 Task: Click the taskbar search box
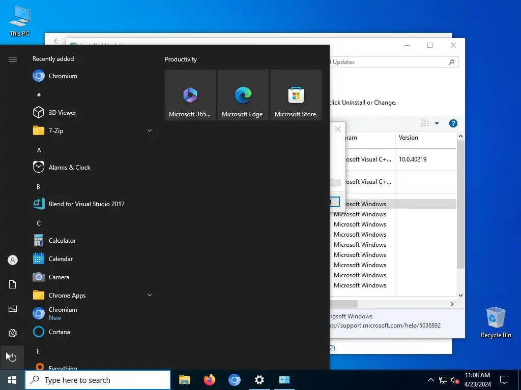[98, 380]
